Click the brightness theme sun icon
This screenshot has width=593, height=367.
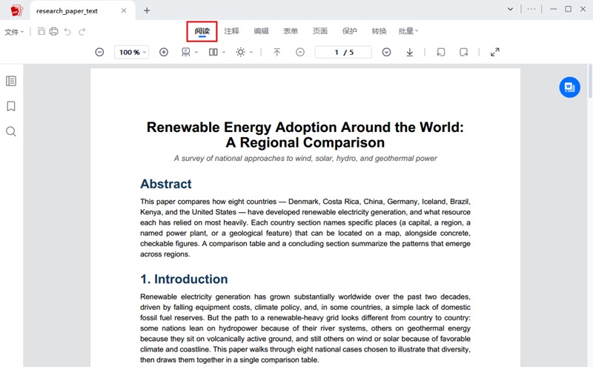click(x=240, y=52)
